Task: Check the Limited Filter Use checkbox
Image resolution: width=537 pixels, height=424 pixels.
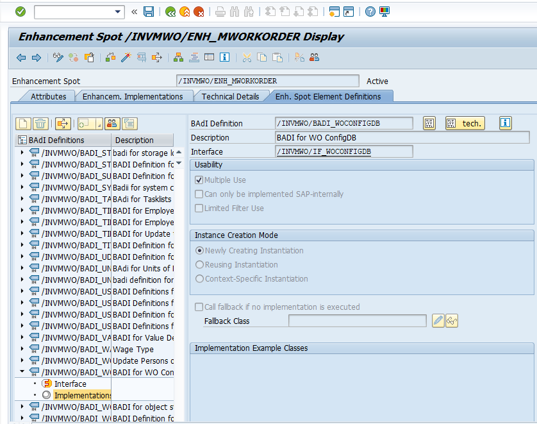Action: click(199, 208)
